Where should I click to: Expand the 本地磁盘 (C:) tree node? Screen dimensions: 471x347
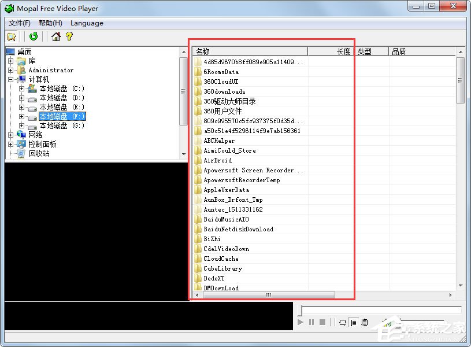coord(22,88)
